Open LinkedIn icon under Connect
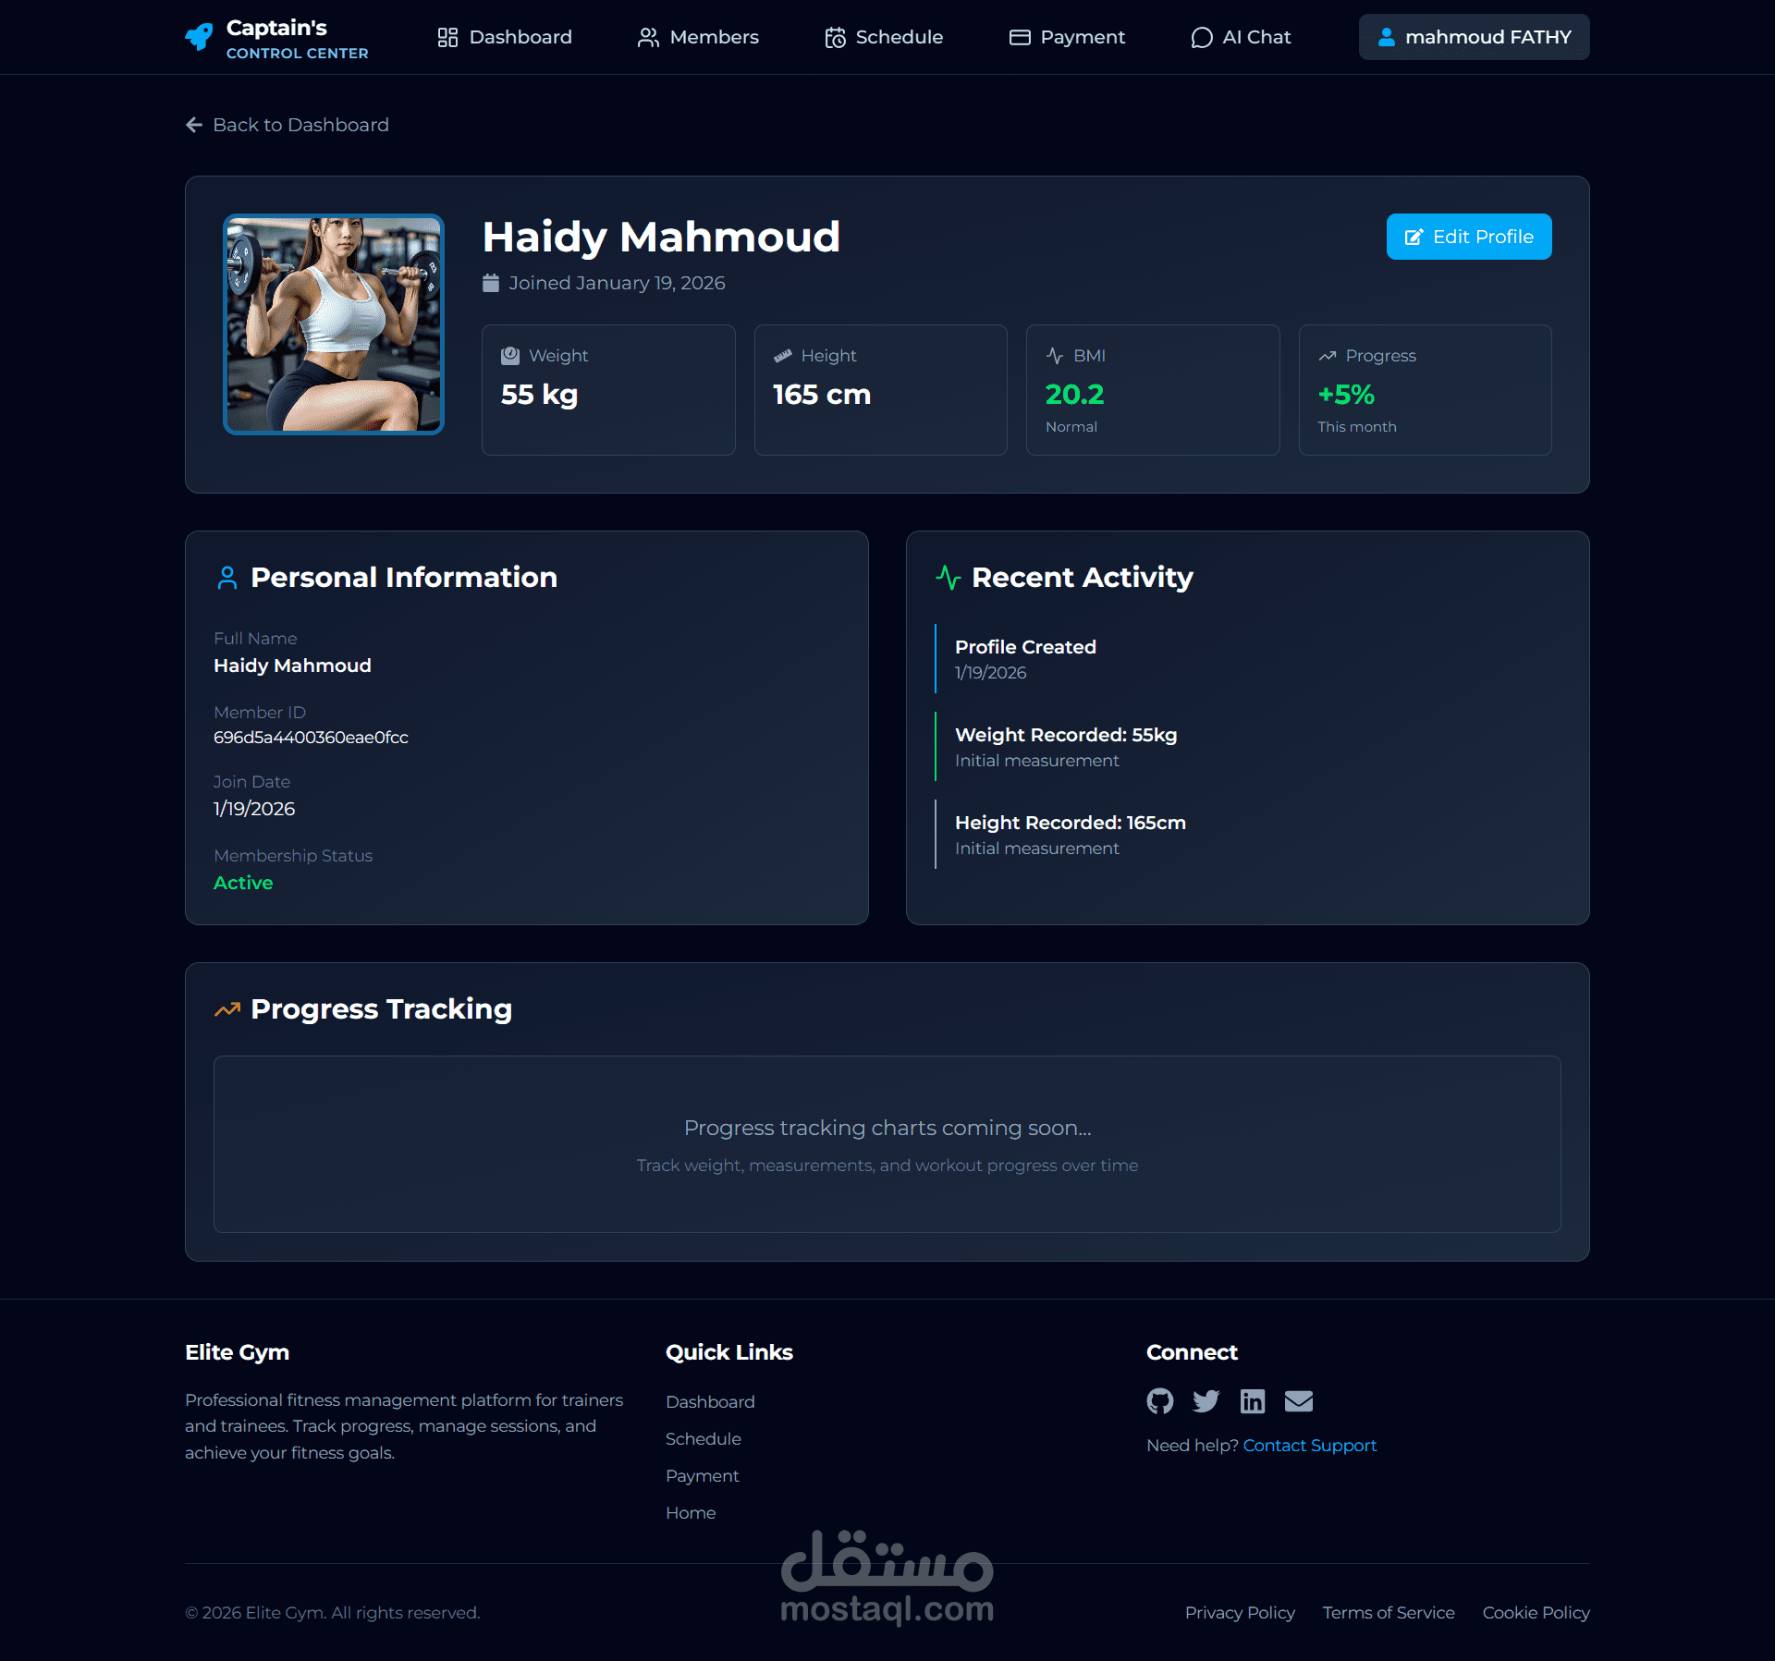1775x1661 pixels. (x=1252, y=1401)
